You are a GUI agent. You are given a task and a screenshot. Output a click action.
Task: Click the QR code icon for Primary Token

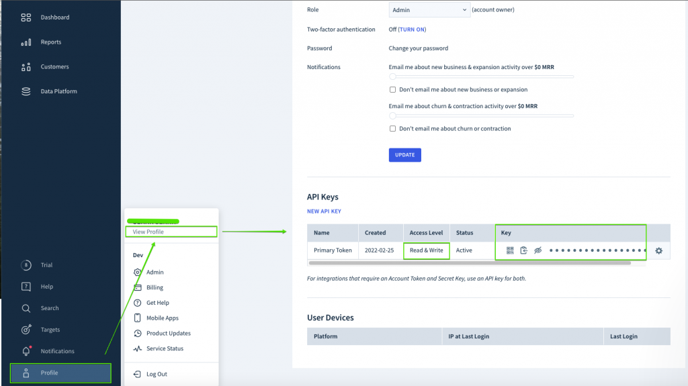tap(510, 250)
